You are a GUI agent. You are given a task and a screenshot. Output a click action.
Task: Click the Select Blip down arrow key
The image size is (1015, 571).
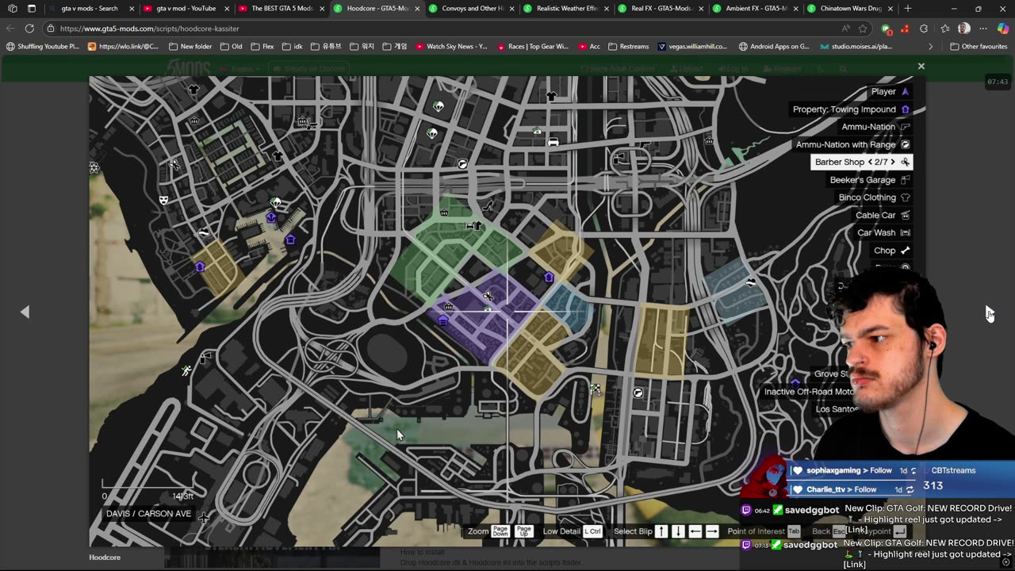click(x=678, y=531)
